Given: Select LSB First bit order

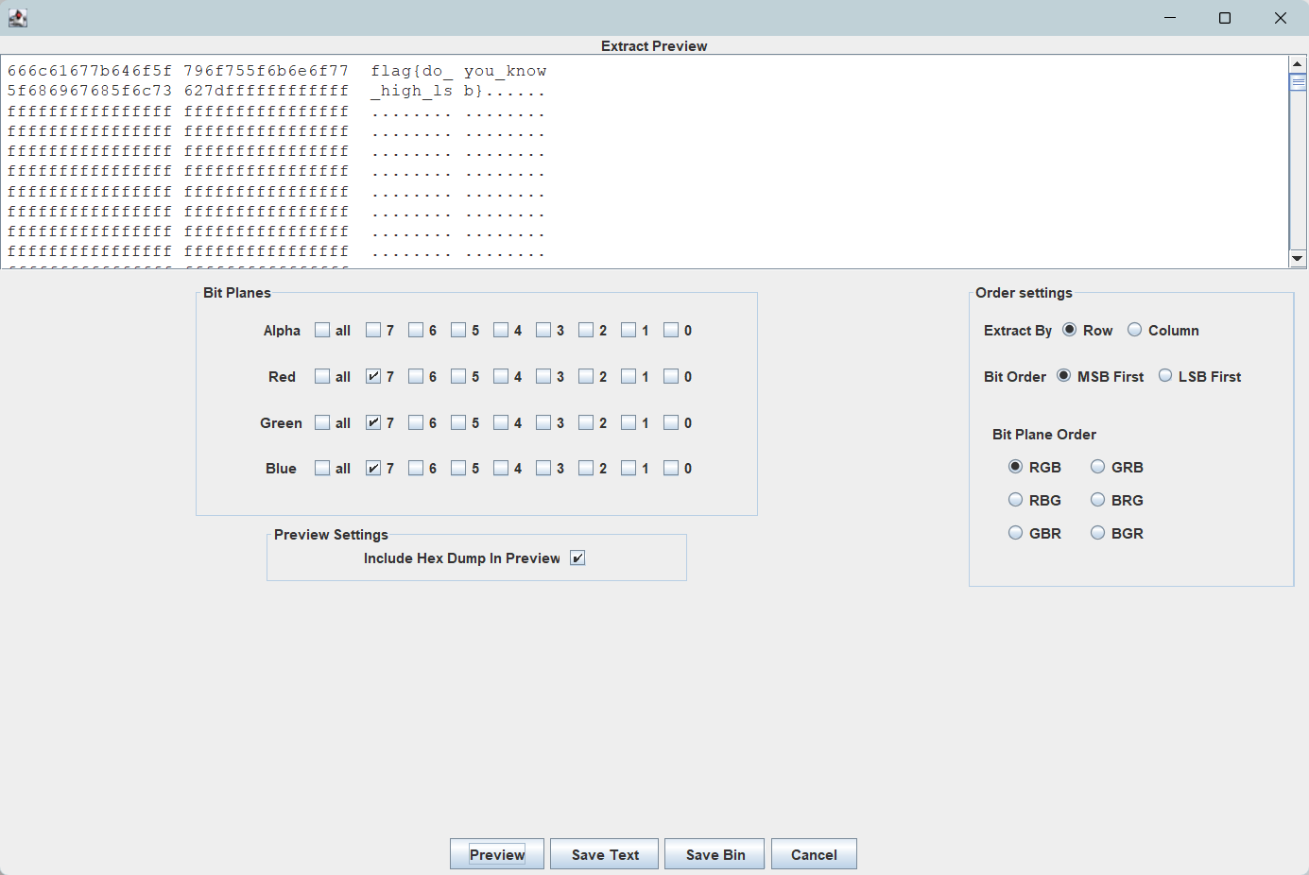Looking at the screenshot, I should pyautogui.click(x=1165, y=376).
